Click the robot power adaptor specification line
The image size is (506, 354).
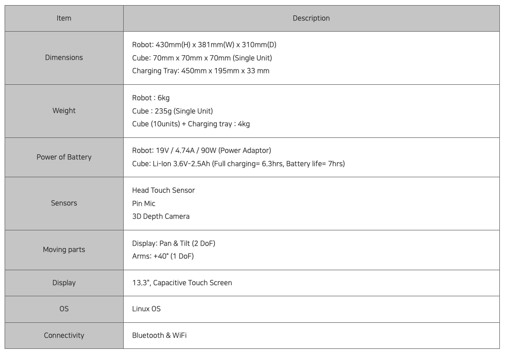pyautogui.click(x=201, y=151)
